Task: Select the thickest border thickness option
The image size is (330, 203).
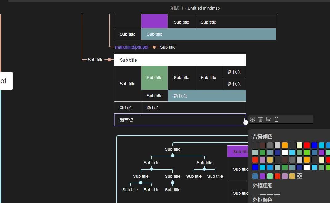Action: coord(277,194)
